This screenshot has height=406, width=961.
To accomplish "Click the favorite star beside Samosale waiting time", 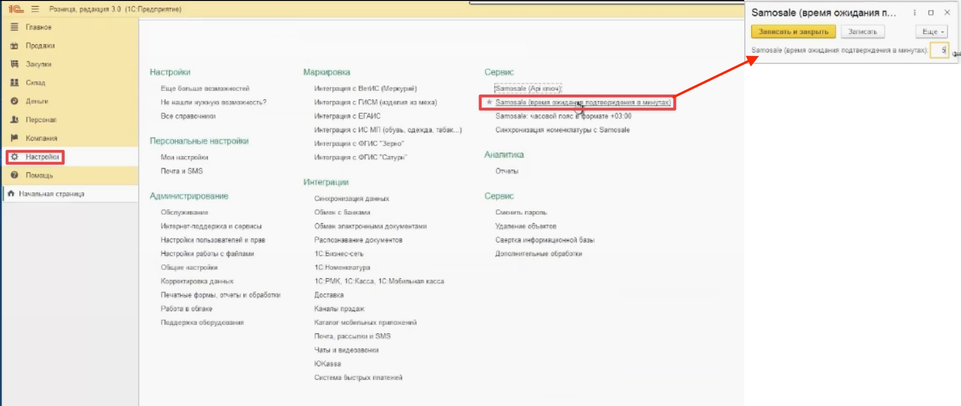I will [489, 102].
